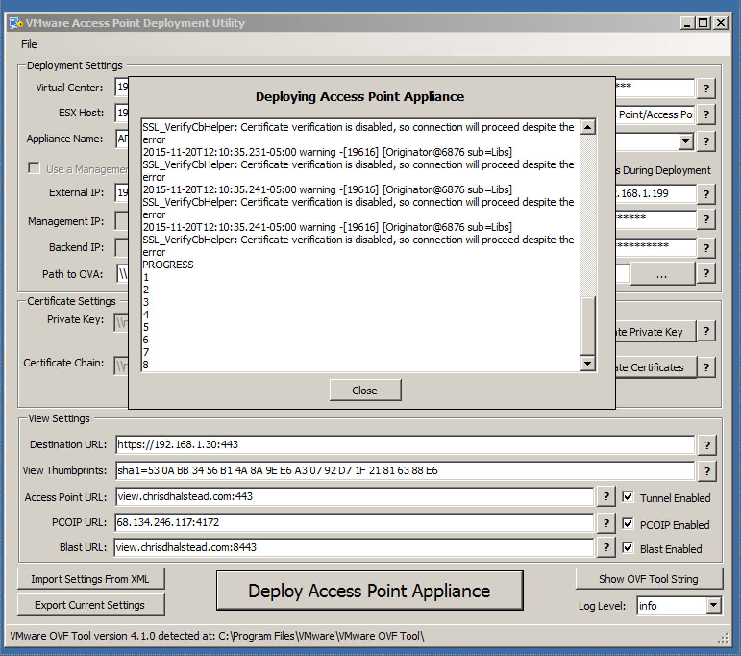Click the help icon beside View Thumbprints

(706, 471)
